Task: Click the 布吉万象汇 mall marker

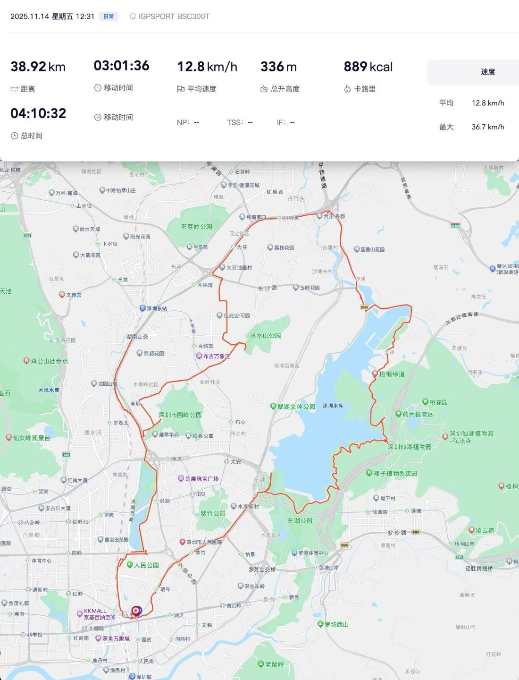Action: [x=199, y=356]
